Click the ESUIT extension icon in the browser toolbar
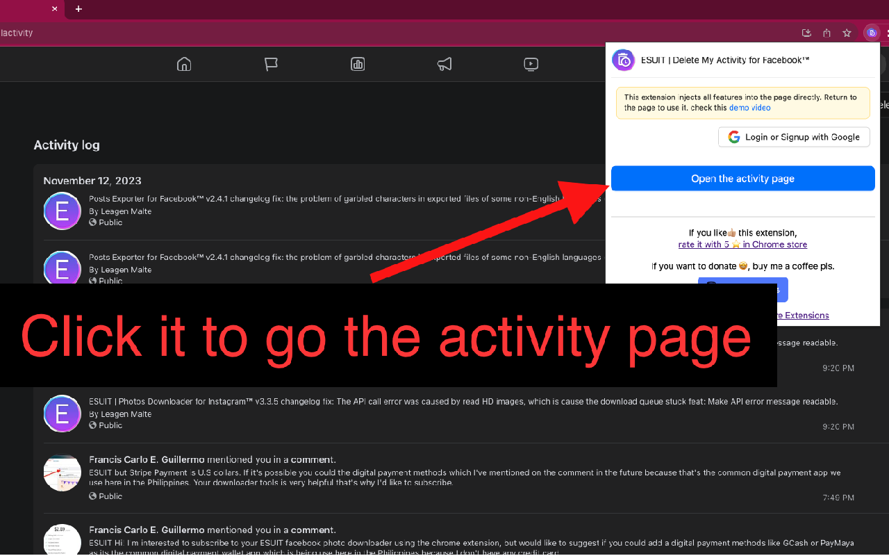 click(x=872, y=32)
